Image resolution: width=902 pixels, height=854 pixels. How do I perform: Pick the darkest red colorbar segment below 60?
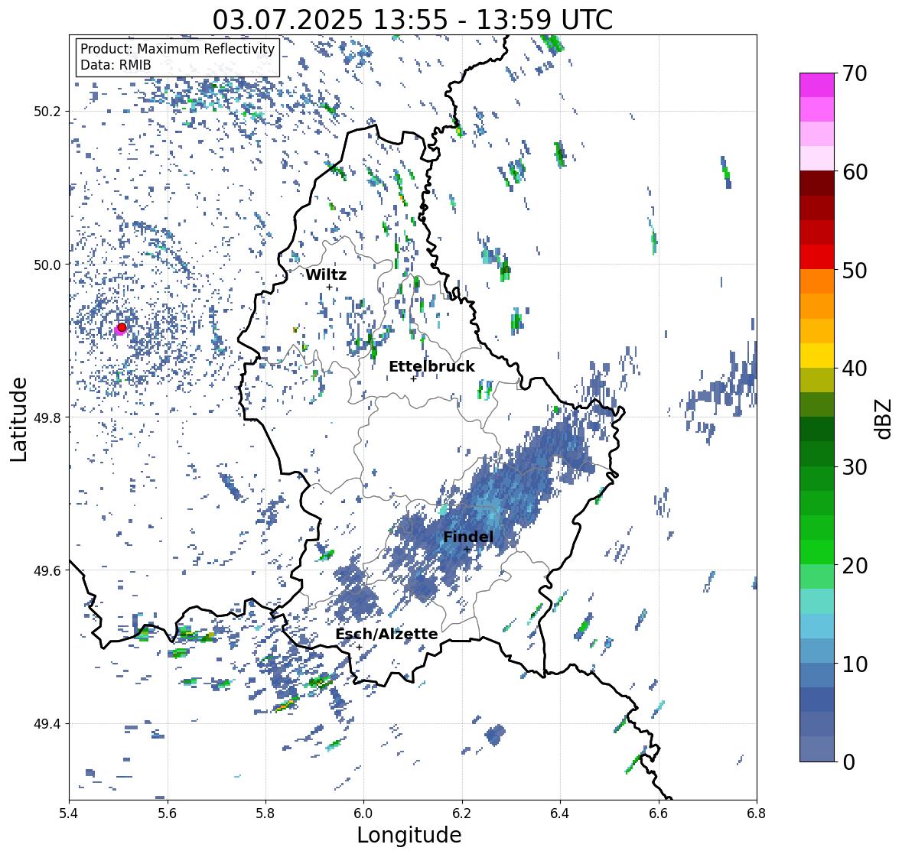pos(817,183)
